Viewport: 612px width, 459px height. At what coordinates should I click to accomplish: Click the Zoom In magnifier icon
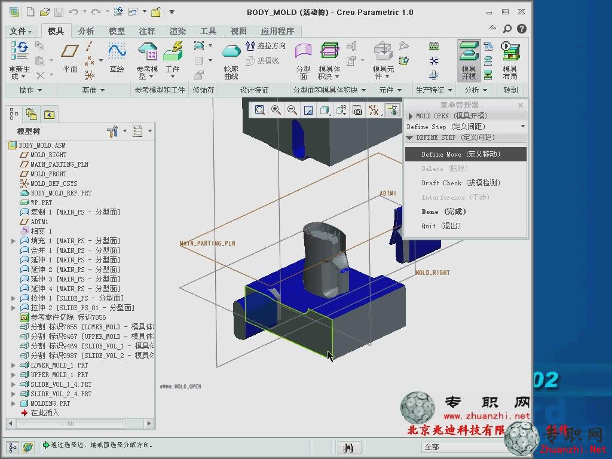[x=276, y=110]
